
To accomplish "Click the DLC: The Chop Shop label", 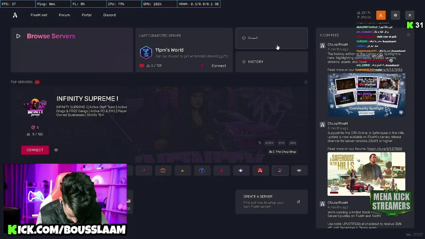I will point(283,152).
